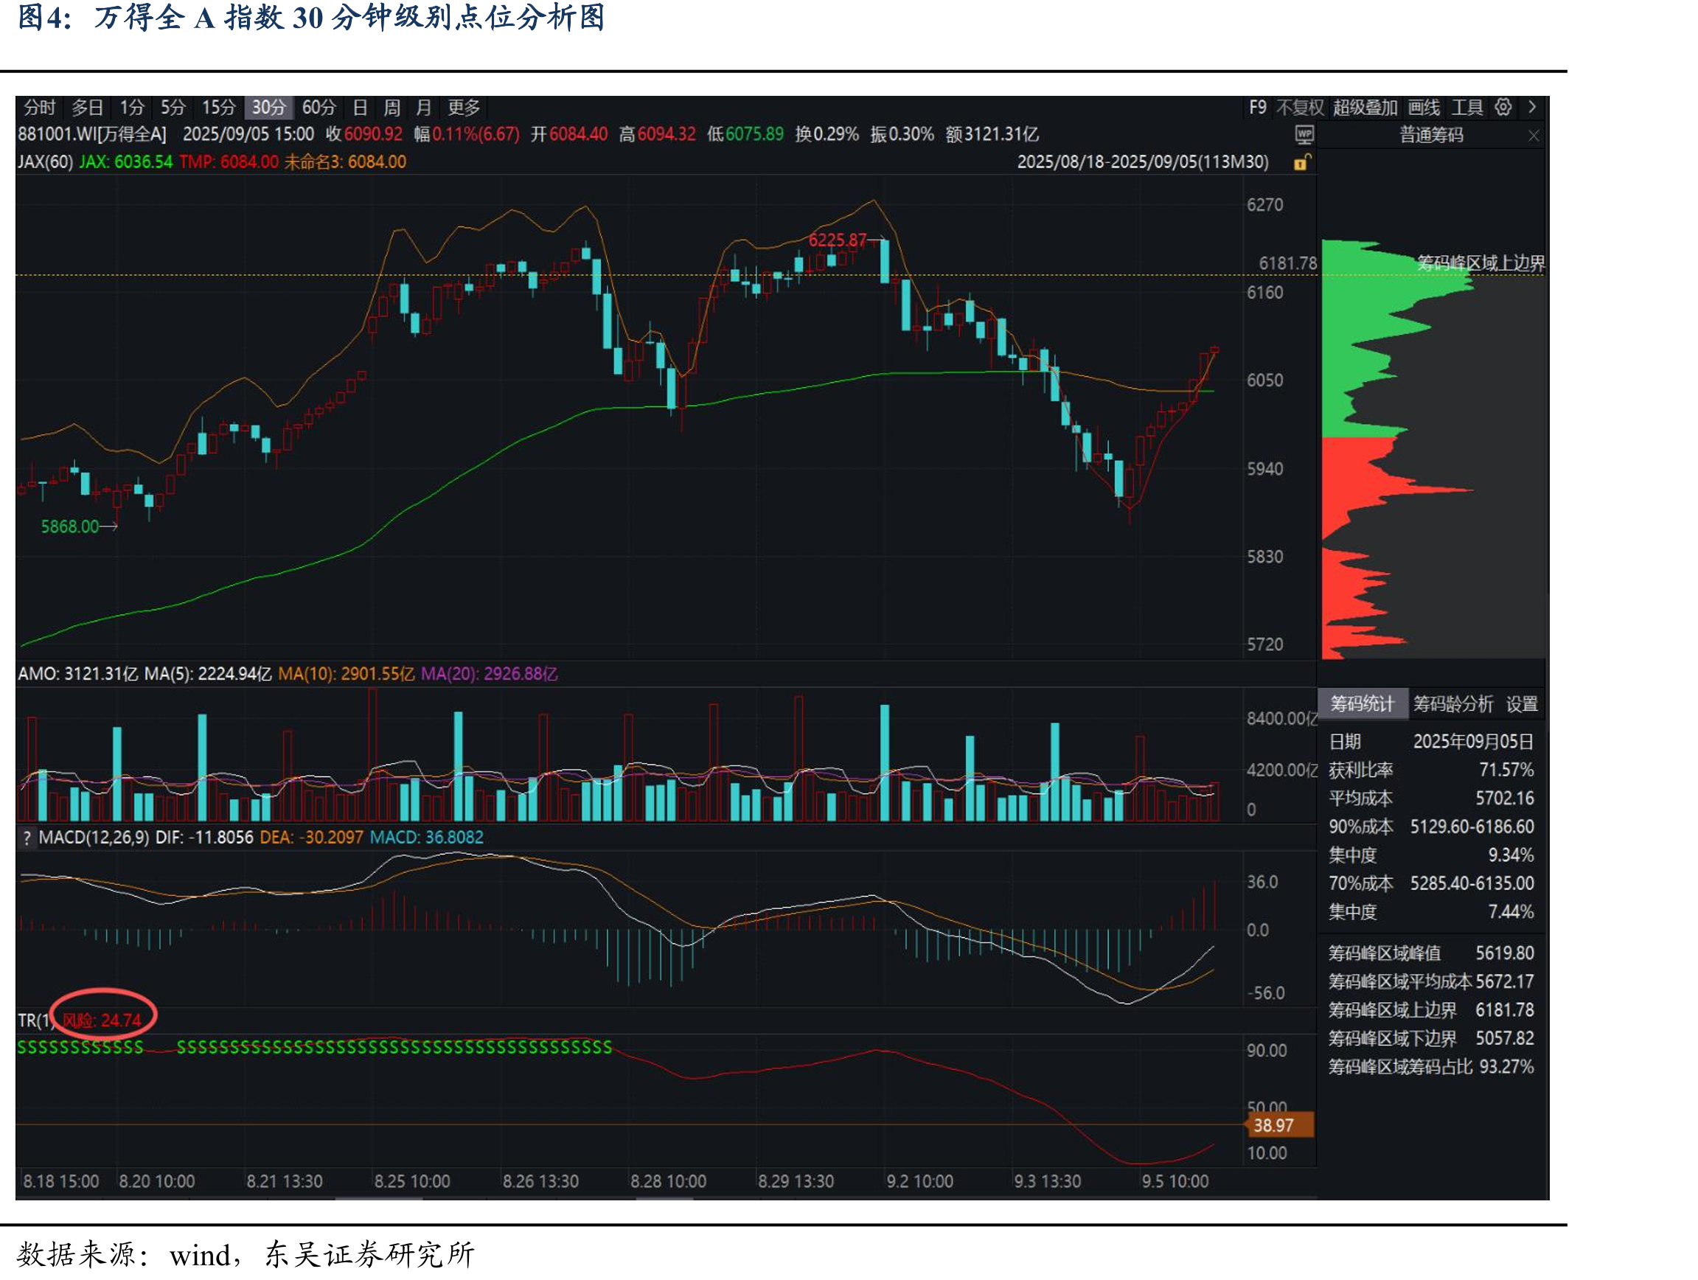This screenshot has width=1698, height=1280.
Task: Select the 5分 timeframe tab
Action: tap(173, 108)
